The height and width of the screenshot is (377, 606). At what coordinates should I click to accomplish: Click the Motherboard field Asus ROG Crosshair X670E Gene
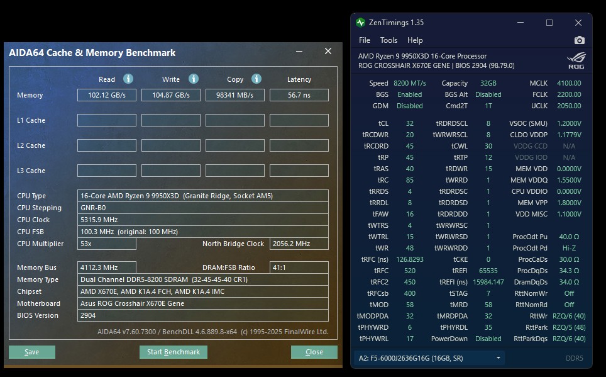(203, 303)
